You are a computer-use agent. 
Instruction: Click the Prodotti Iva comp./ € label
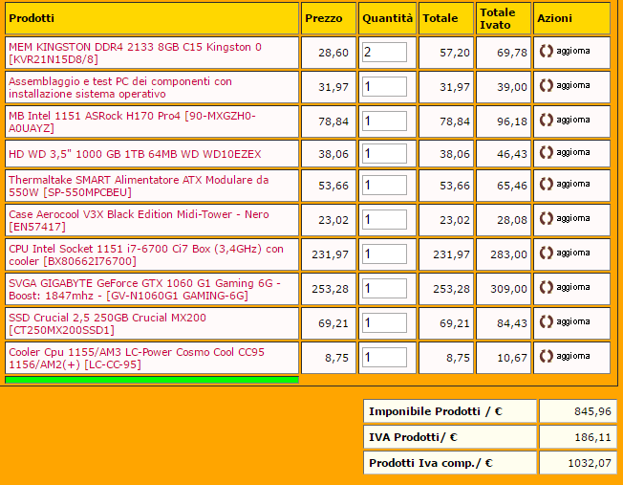[x=431, y=463]
